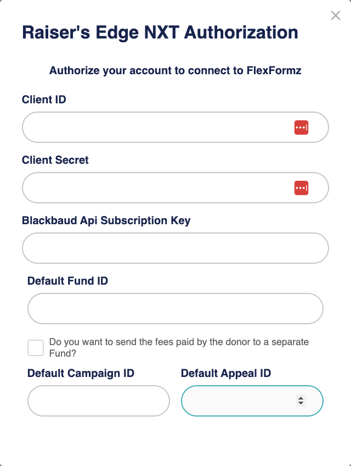Increment the Default Appeal ID value
351x466 pixels.
pos(301,398)
